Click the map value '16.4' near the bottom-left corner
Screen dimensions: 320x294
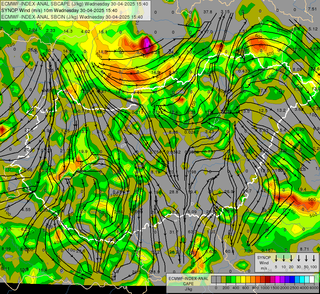[x=42, y=270]
